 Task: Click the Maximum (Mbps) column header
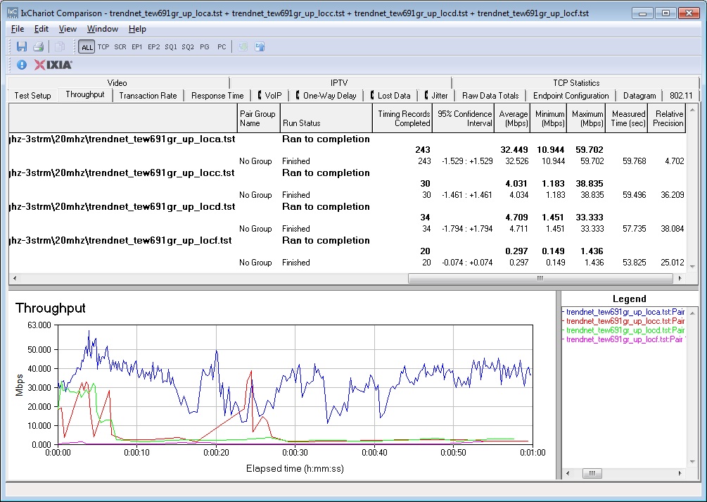click(586, 118)
